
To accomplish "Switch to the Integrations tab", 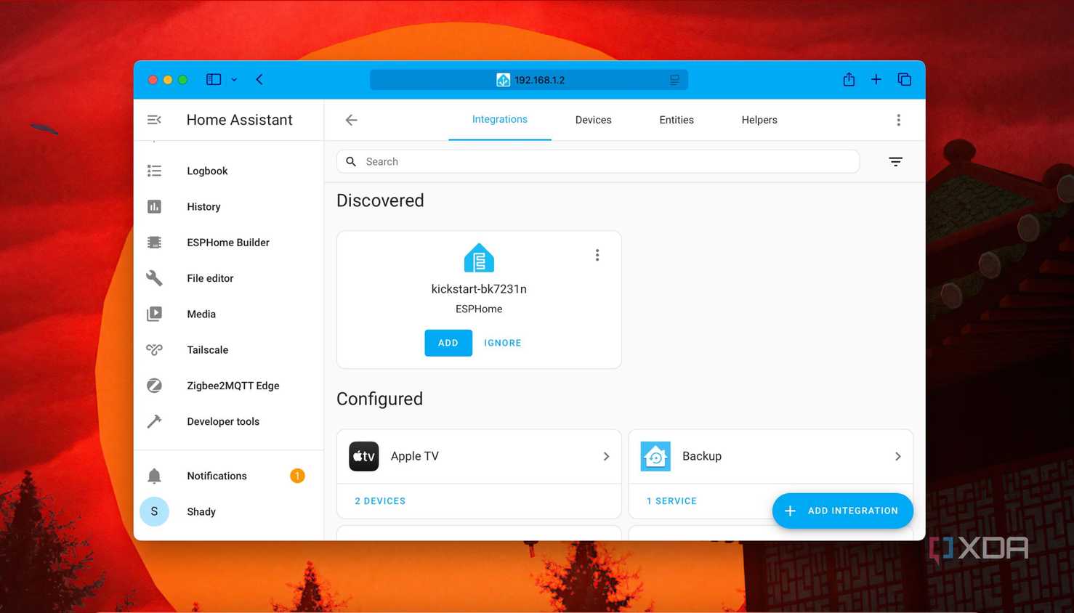I will (x=500, y=119).
